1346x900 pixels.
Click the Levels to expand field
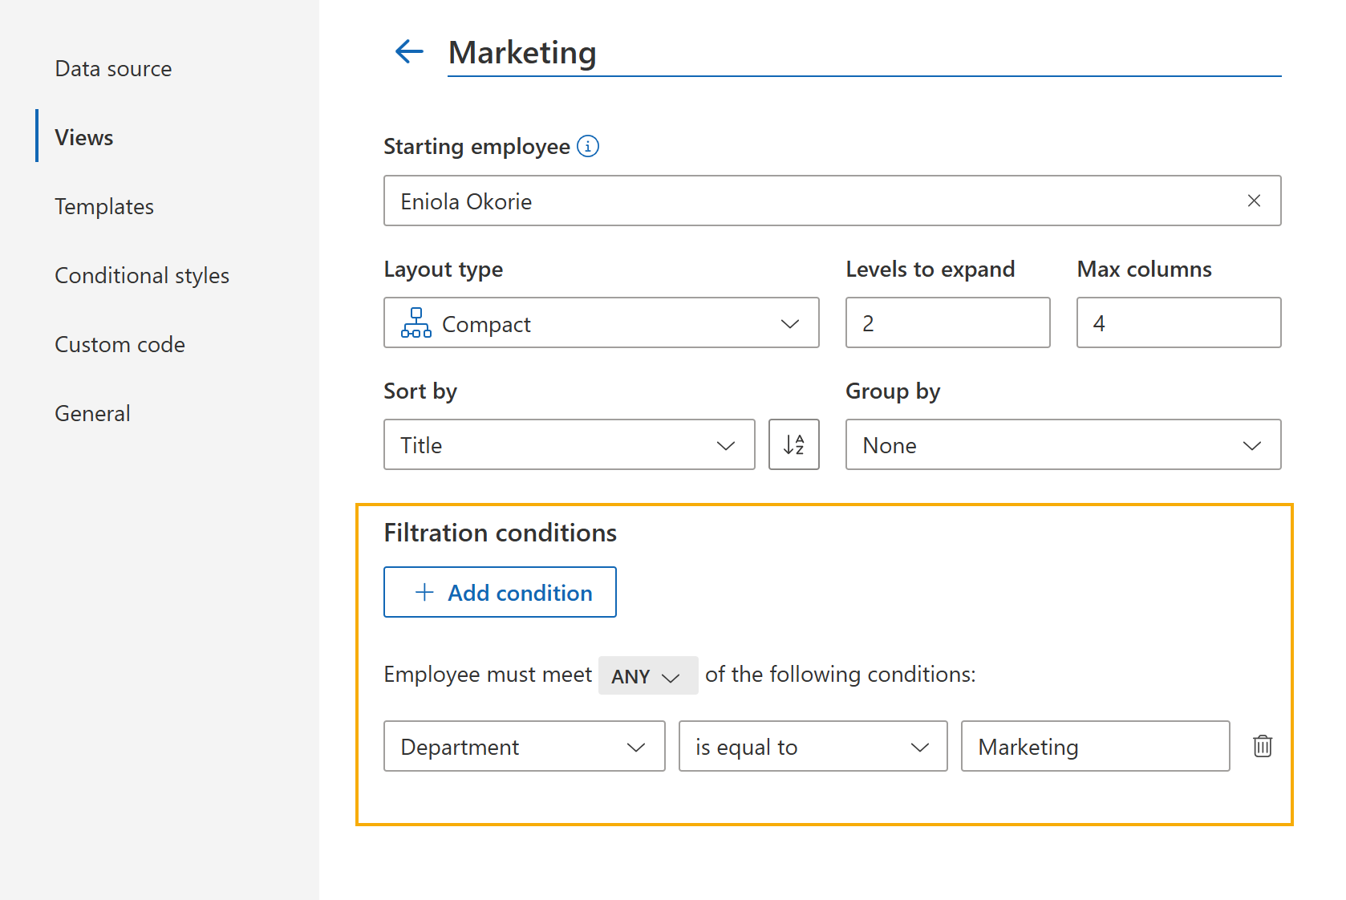(948, 322)
